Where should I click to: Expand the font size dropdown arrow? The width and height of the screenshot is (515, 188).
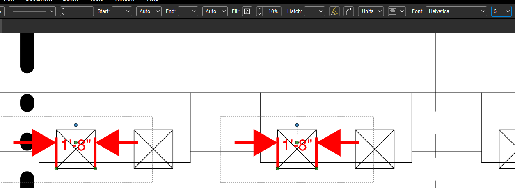(508, 11)
